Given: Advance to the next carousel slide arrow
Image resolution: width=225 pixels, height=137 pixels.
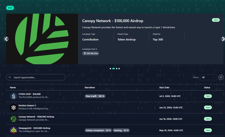Looking at the screenshot, I should click(223, 39).
